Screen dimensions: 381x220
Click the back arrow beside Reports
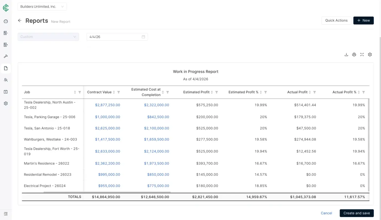[x=20, y=21]
